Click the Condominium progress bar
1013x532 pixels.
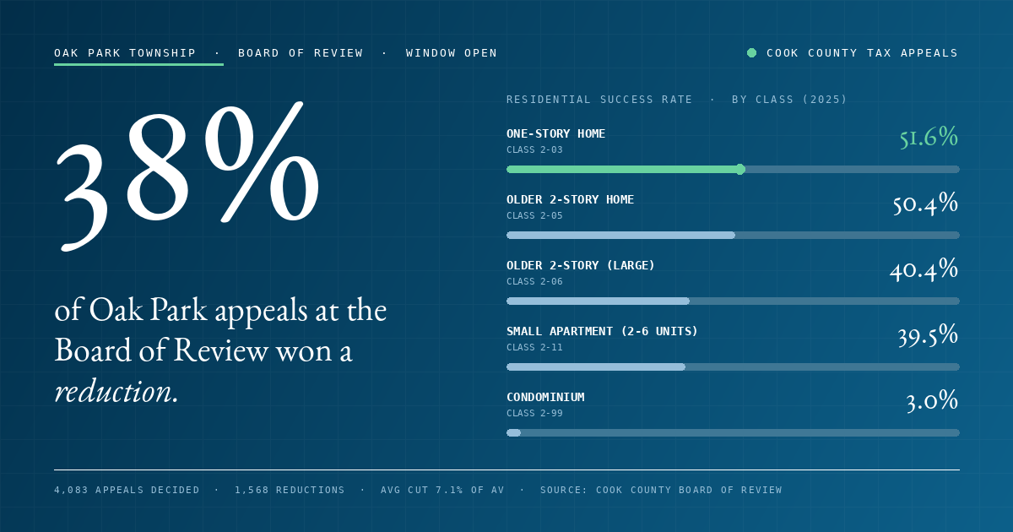click(x=733, y=432)
